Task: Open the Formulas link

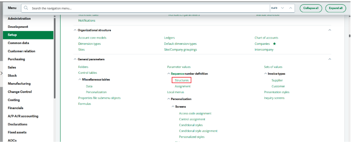Action: pos(85,104)
